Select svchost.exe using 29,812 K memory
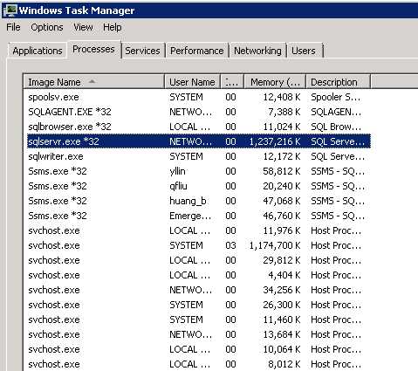418x371 pixels. (x=199, y=260)
